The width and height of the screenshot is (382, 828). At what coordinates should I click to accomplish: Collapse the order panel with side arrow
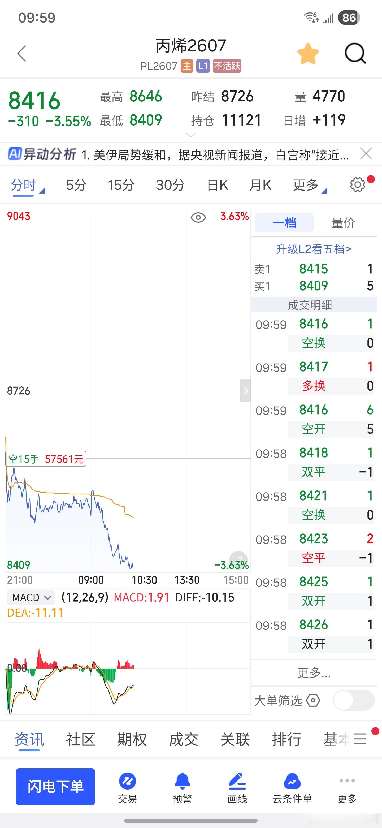tap(245, 391)
